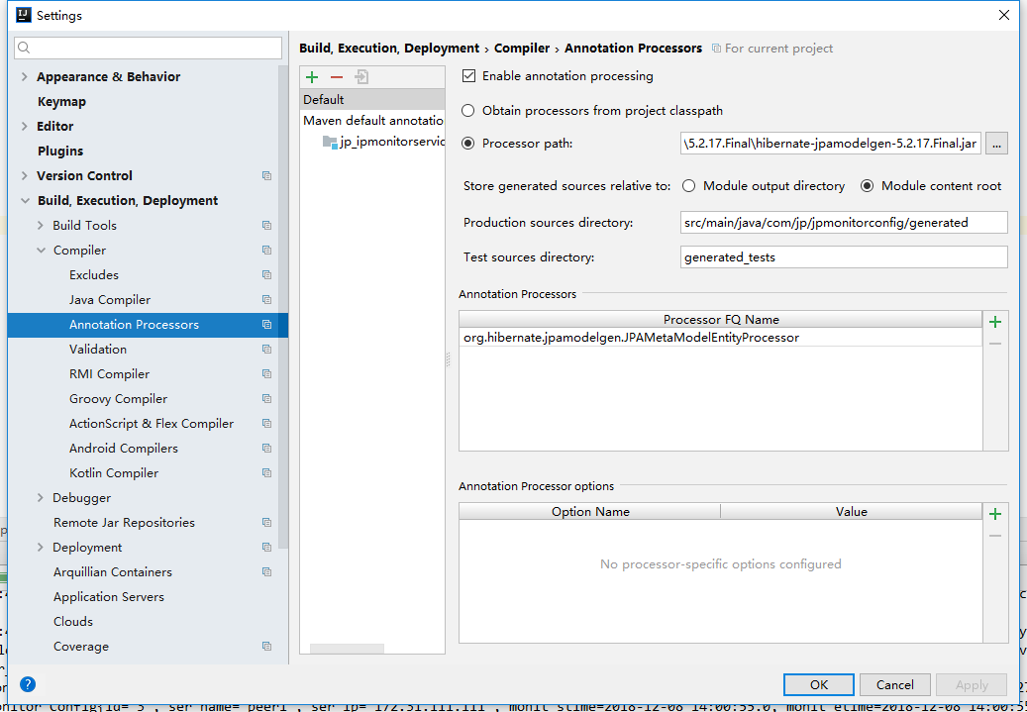Click project-level icon next to Groovy Compiler
Screen dimensions: 1027x712
pyautogui.click(x=266, y=399)
